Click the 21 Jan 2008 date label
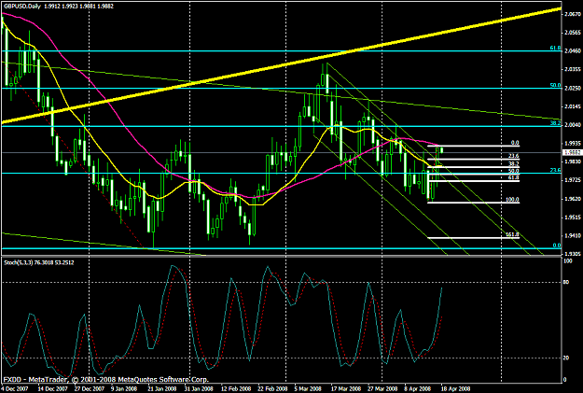583x393 pixels. (162, 389)
